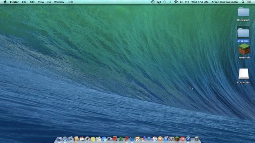Open Spotlight search
Screen dimensions: 255x143
(x=243, y=2)
